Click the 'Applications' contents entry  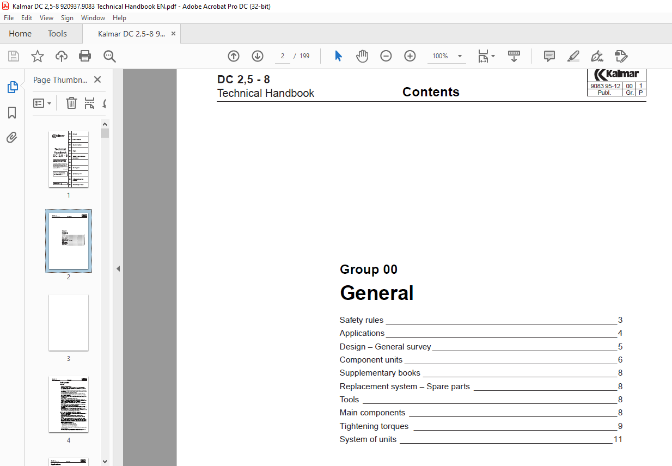(362, 333)
